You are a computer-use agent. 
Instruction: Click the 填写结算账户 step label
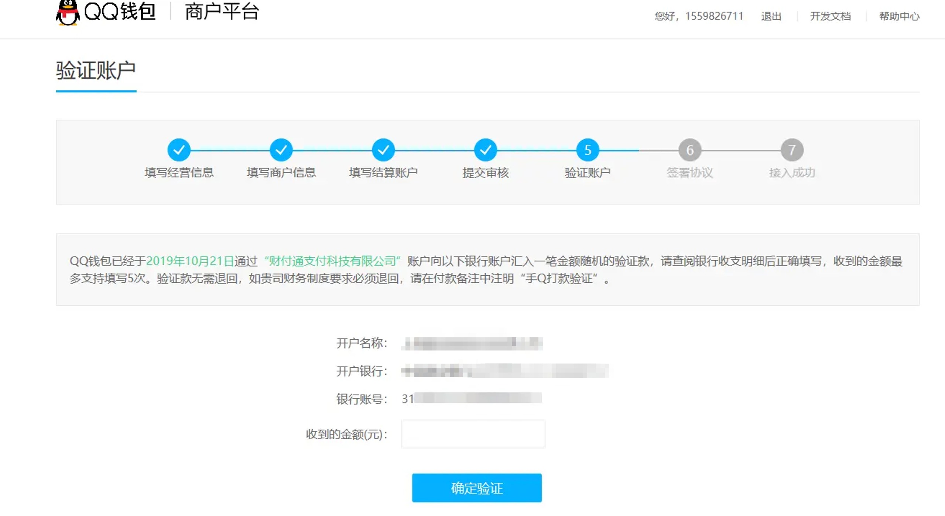(x=383, y=173)
